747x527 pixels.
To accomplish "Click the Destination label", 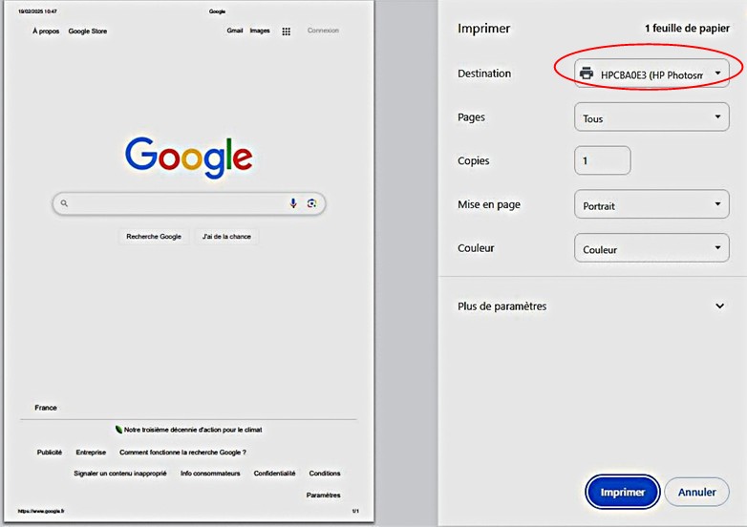I will [484, 74].
